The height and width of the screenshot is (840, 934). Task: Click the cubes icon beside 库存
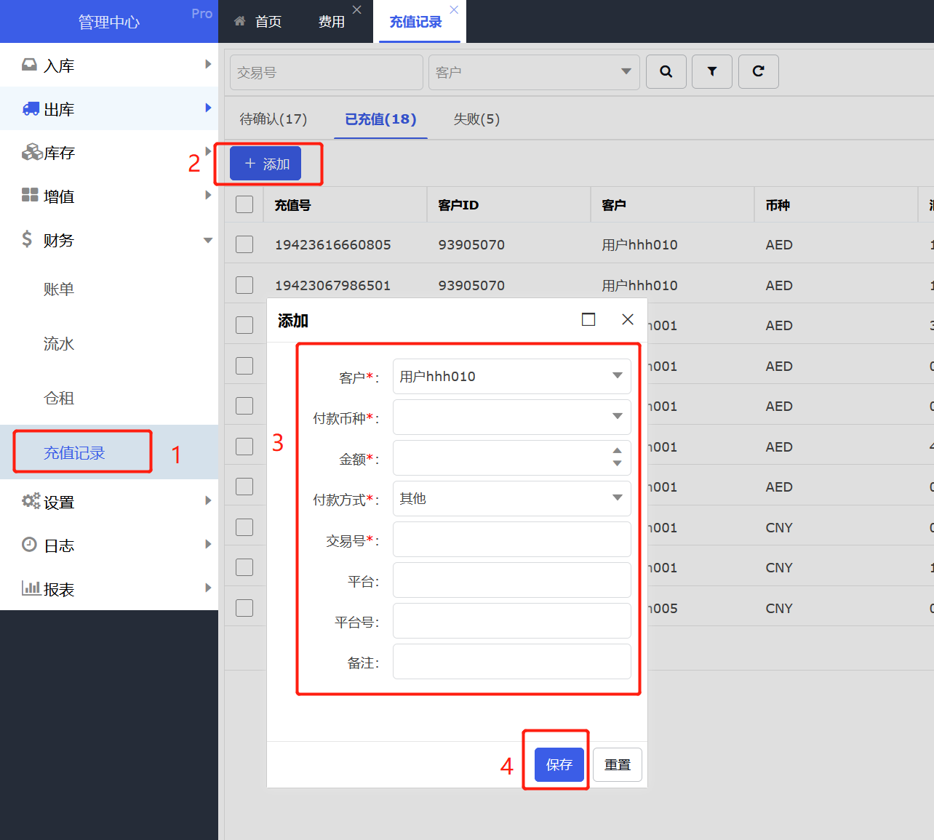pos(32,152)
